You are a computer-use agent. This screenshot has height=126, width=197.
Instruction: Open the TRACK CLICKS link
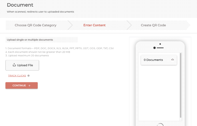pyautogui.click(x=17, y=76)
